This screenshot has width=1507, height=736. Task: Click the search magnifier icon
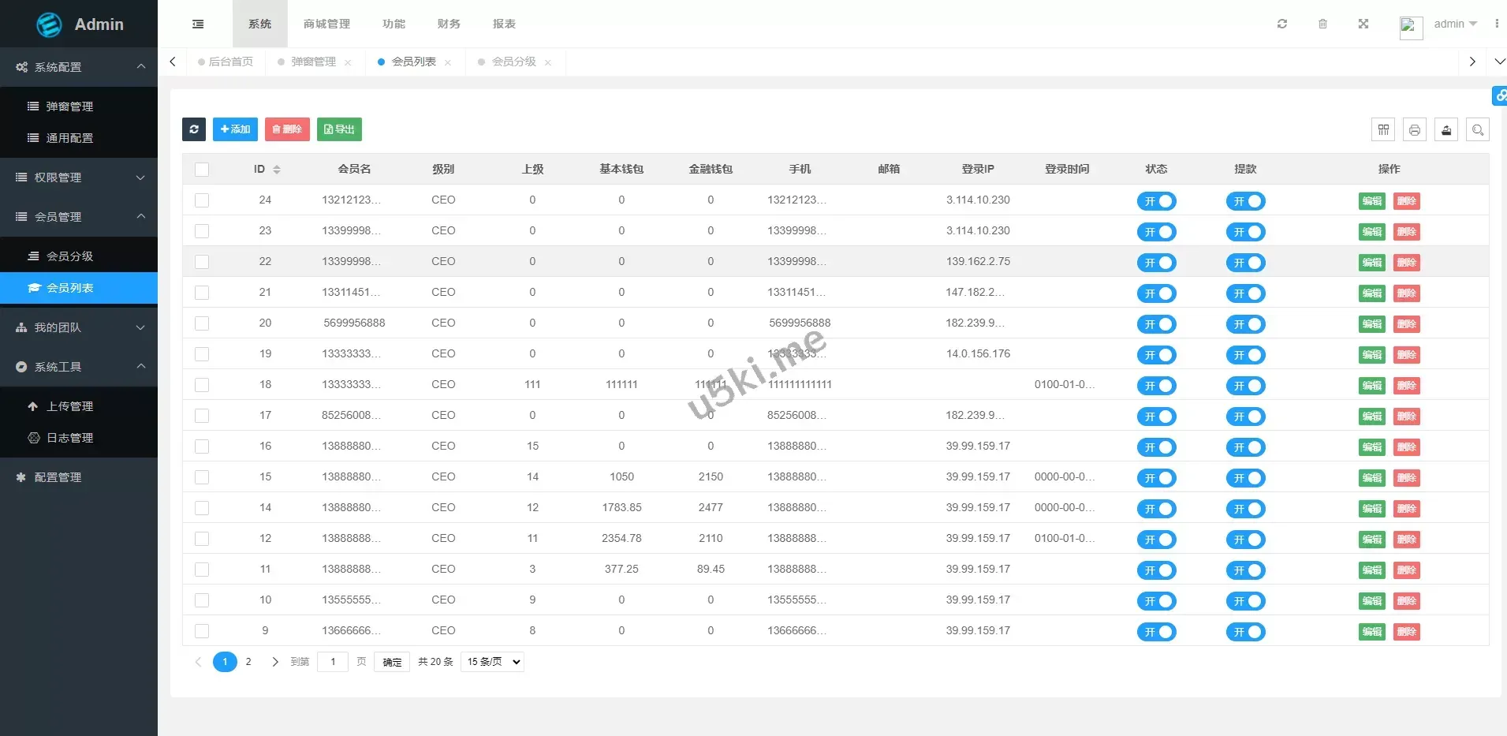(x=1478, y=130)
